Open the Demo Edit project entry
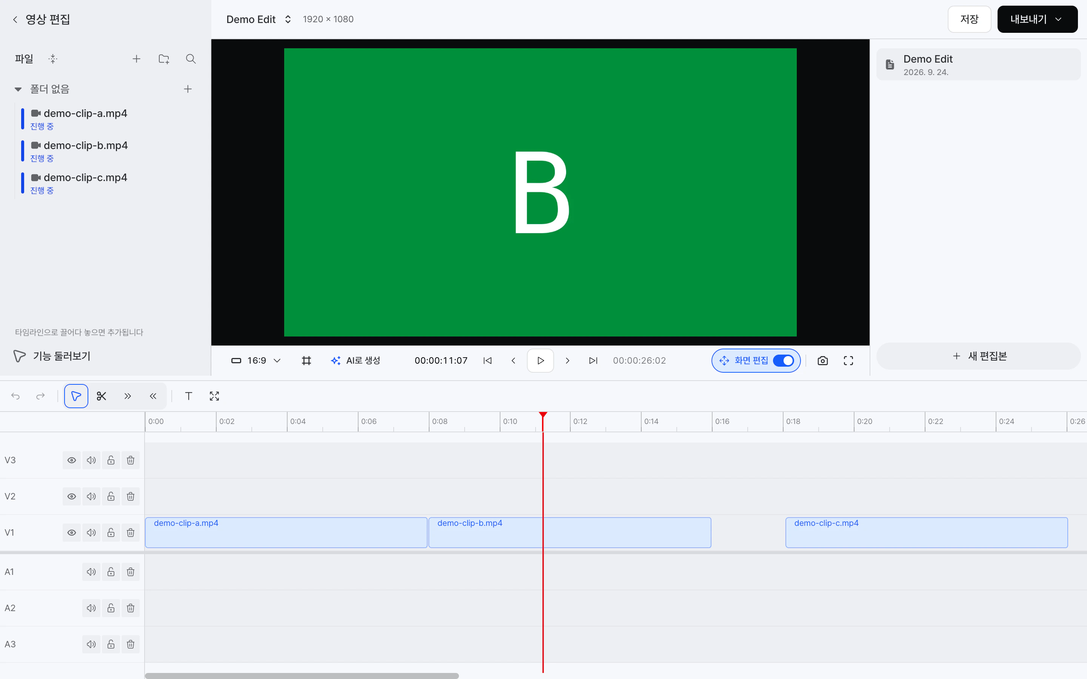 pos(978,65)
